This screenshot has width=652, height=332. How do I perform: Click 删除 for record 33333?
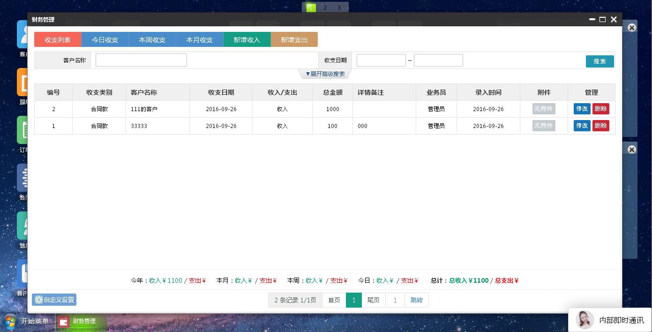pos(601,125)
